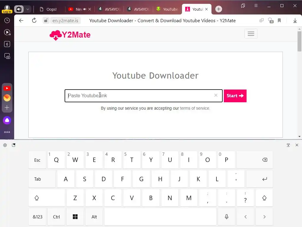This screenshot has height=227, width=302.
Task: Open a new tab with plus button
Action: tap(219, 9)
